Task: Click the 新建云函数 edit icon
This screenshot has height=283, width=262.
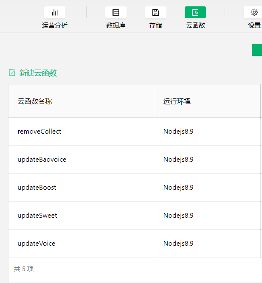Action: [12, 73]
